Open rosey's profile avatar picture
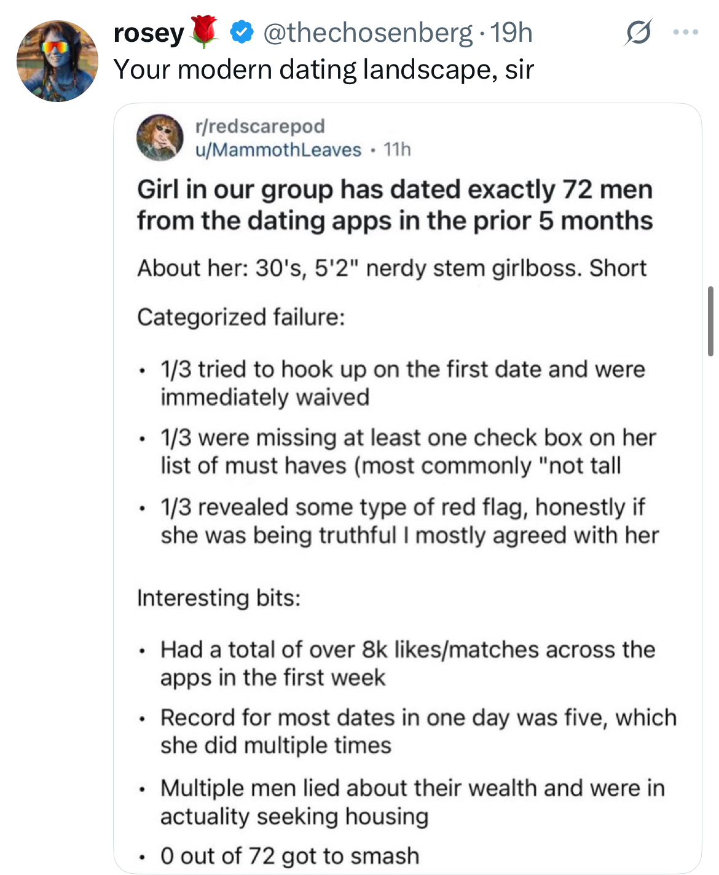 tap(57, 61)
